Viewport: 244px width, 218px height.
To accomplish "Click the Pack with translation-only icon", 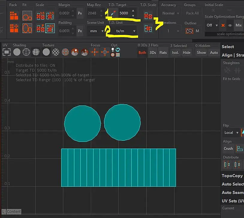I will pos(14,28).
